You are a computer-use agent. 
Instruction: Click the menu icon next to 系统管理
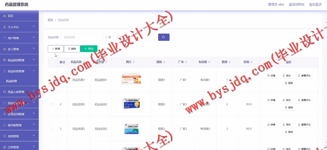5,136
